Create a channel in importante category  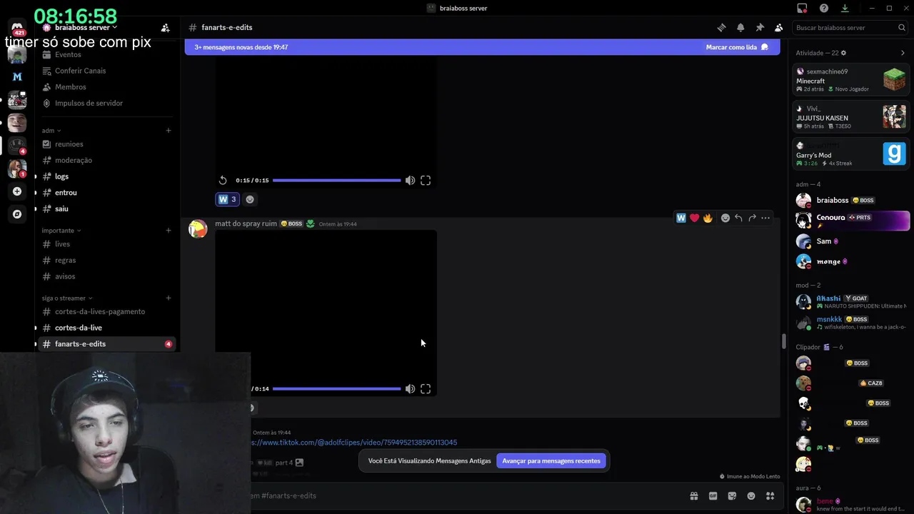(x=169, y=231)
